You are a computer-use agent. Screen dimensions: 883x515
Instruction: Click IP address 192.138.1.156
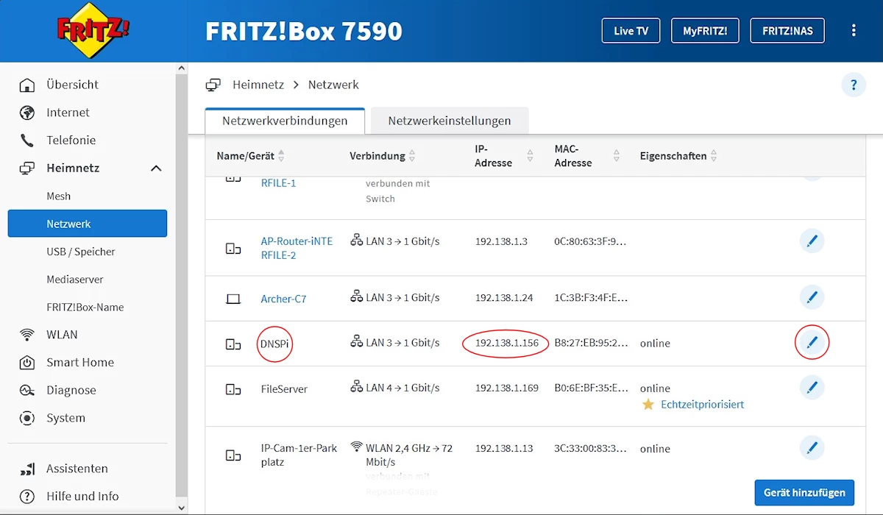[x=507, y=343]
